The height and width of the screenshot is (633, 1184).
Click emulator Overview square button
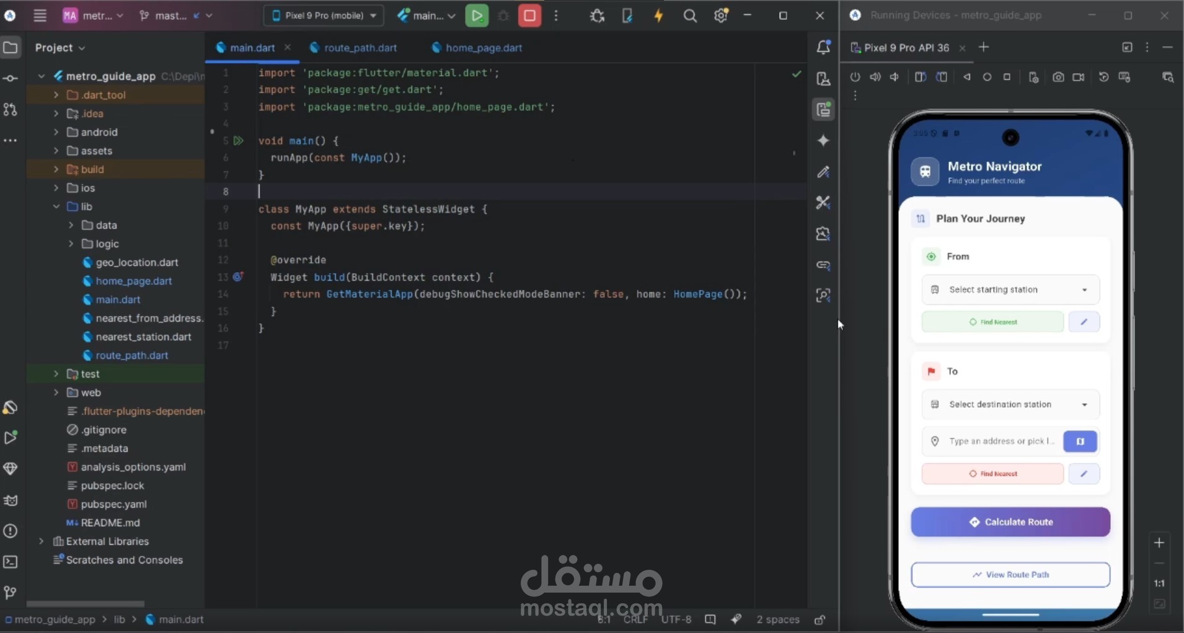(1007, 77)
